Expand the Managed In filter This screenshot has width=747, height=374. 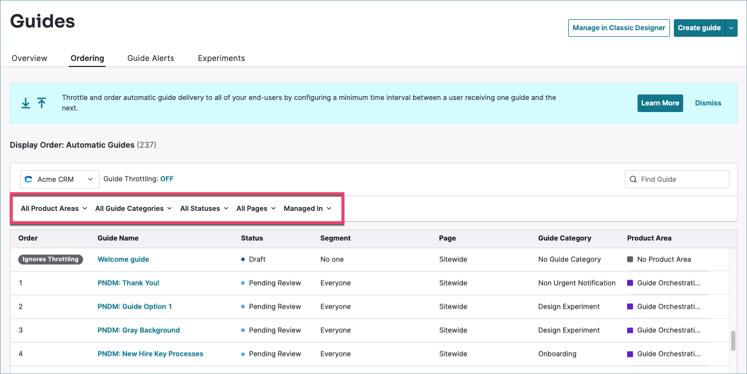pyautogui.click(x=307, y=208)
